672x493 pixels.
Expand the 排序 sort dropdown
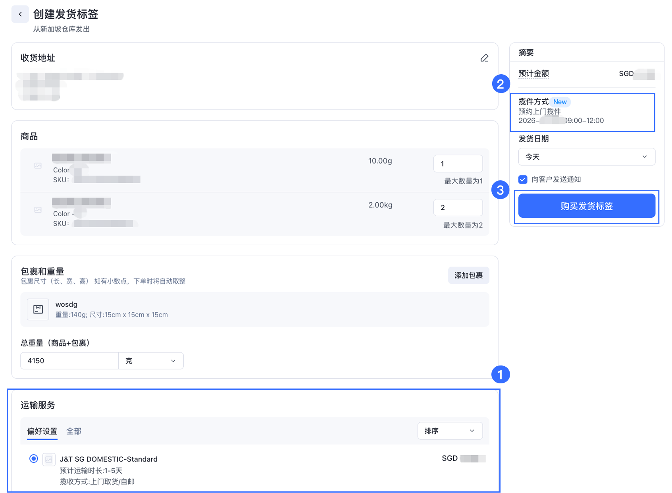click(x=450, y=431)
